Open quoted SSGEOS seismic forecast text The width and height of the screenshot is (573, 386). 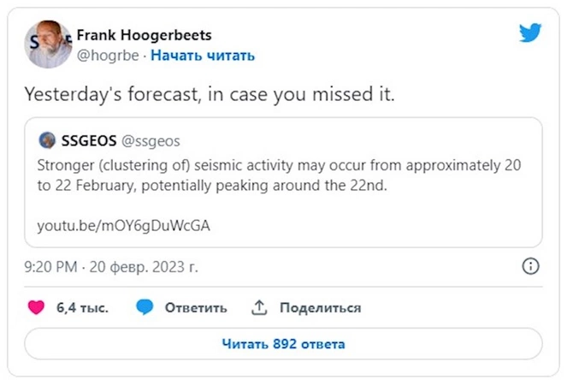(x=279, y=175)
